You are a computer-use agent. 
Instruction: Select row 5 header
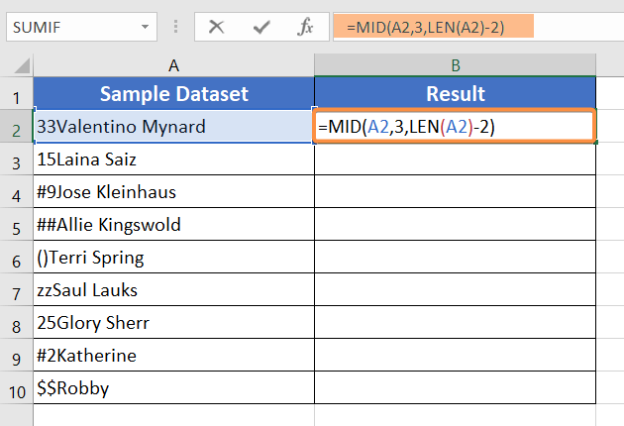pyautogui.click(x=16, y=225)
